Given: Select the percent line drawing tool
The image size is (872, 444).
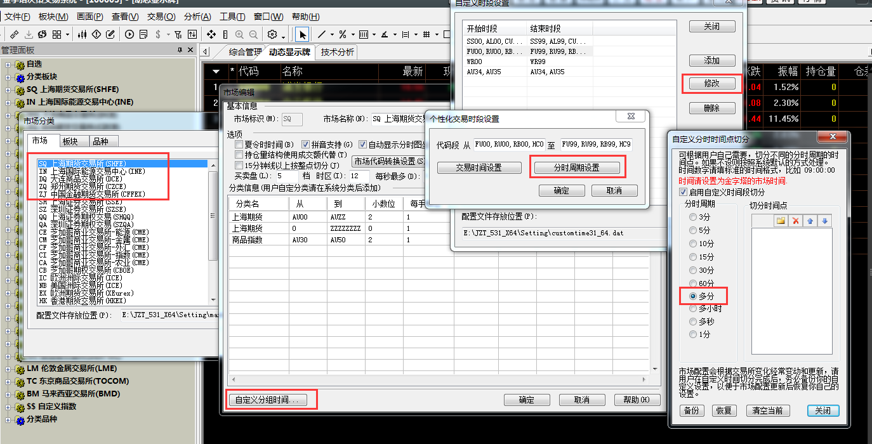Looking at the screenshot, I should coord(343,34).
